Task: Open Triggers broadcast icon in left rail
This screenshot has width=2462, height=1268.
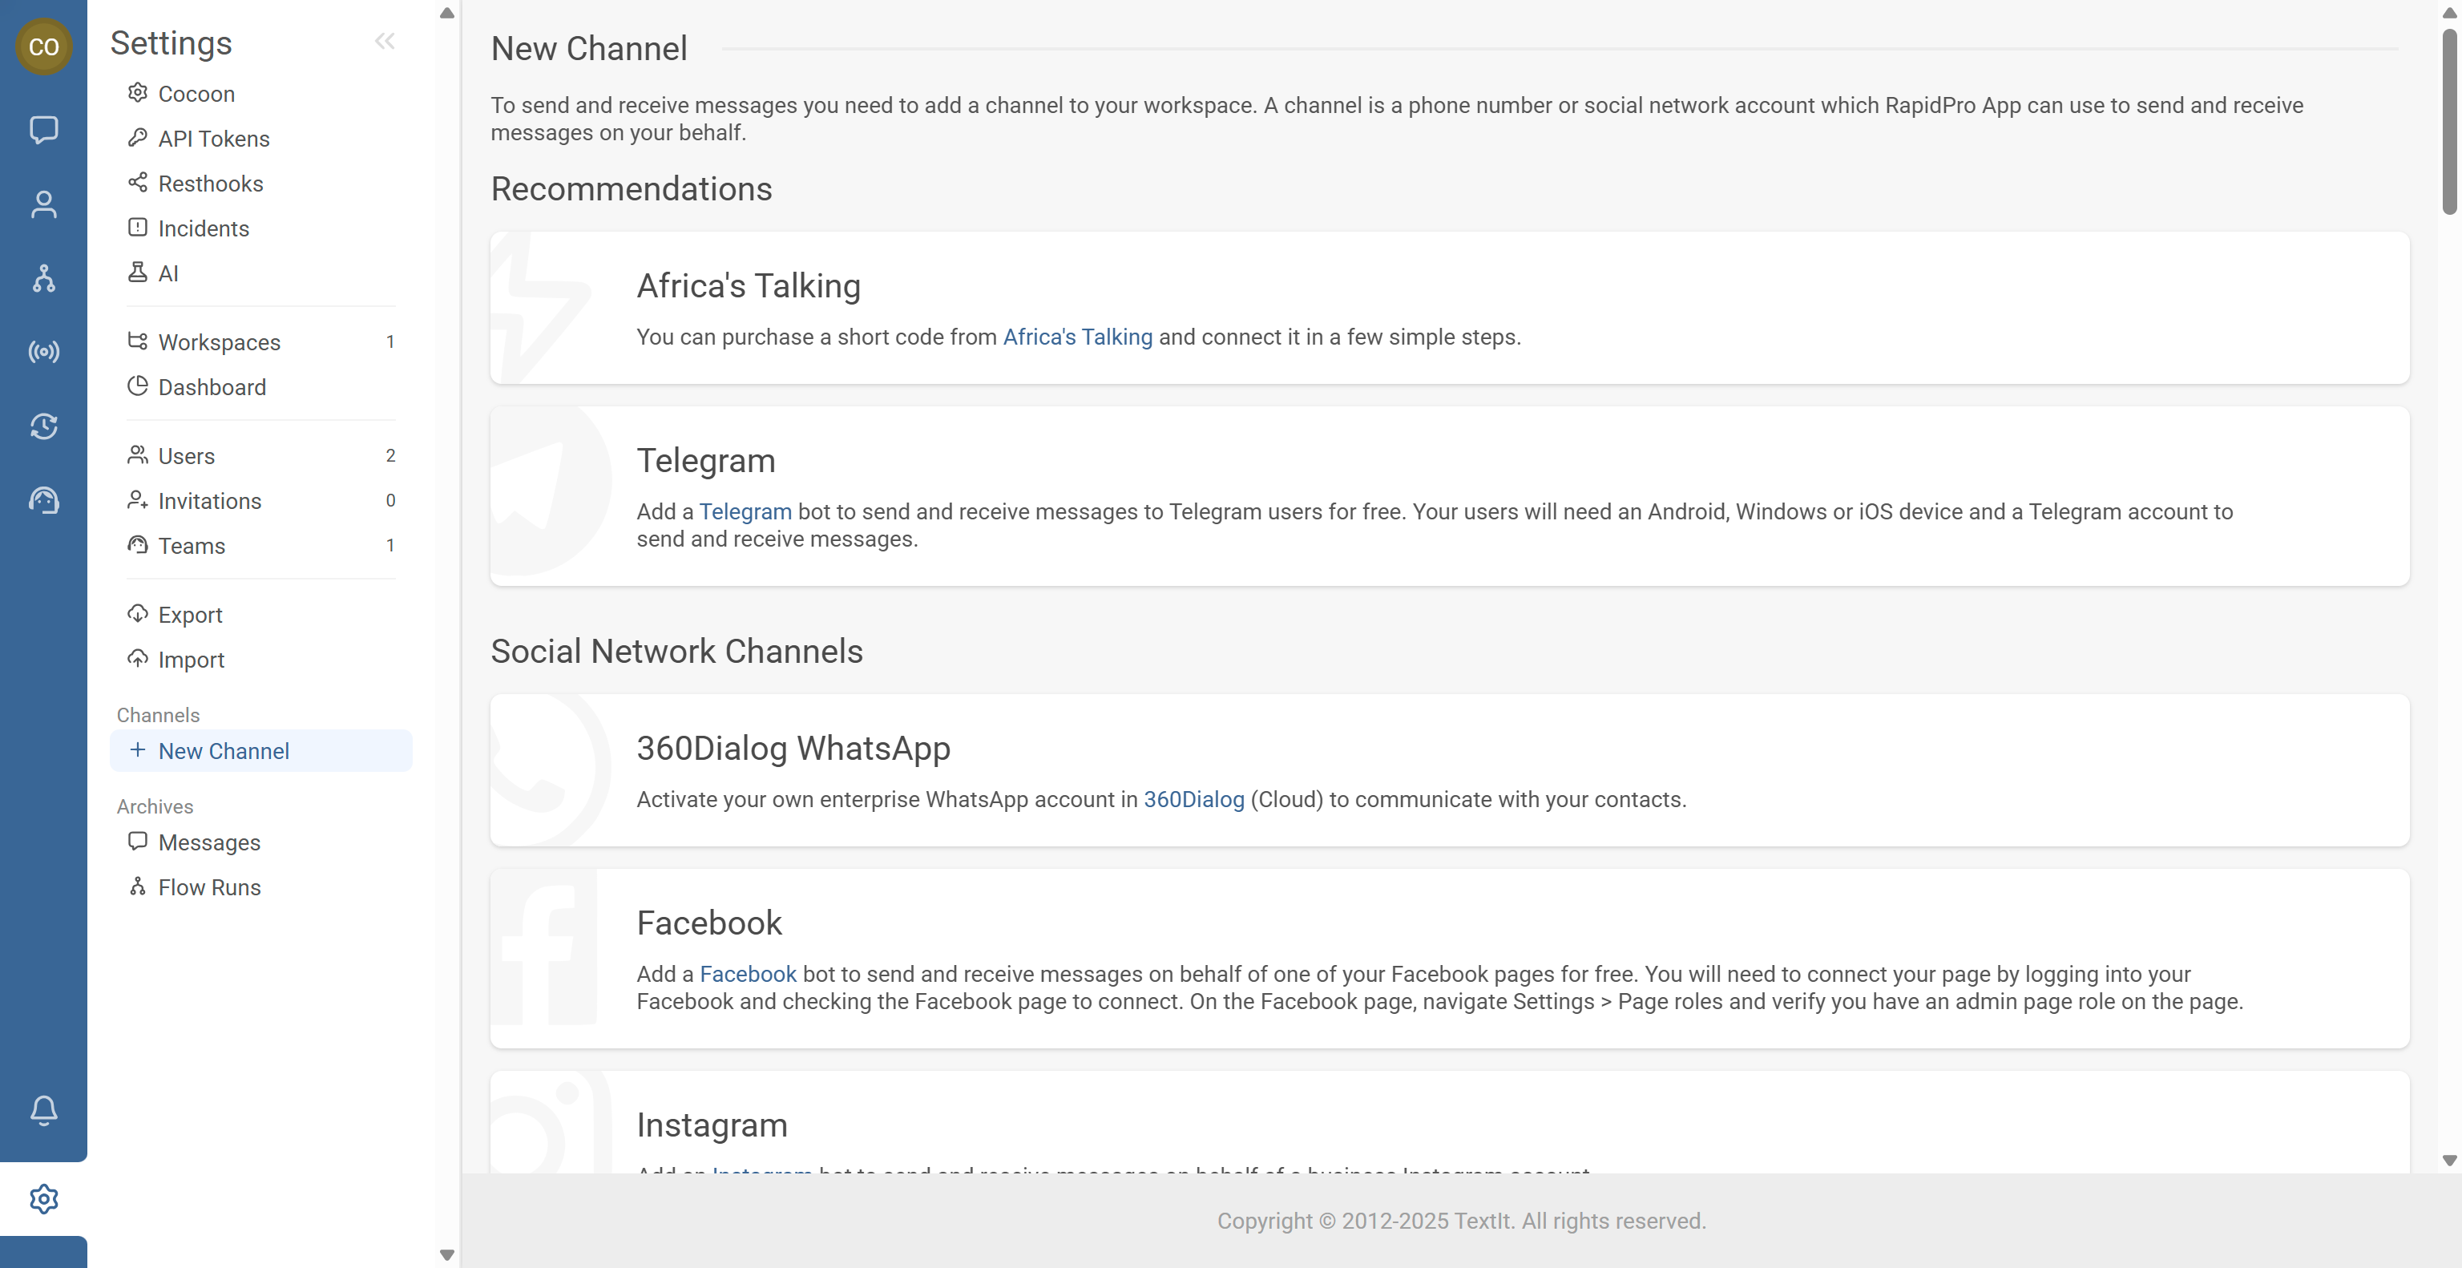Action: (x=44, y=353)
